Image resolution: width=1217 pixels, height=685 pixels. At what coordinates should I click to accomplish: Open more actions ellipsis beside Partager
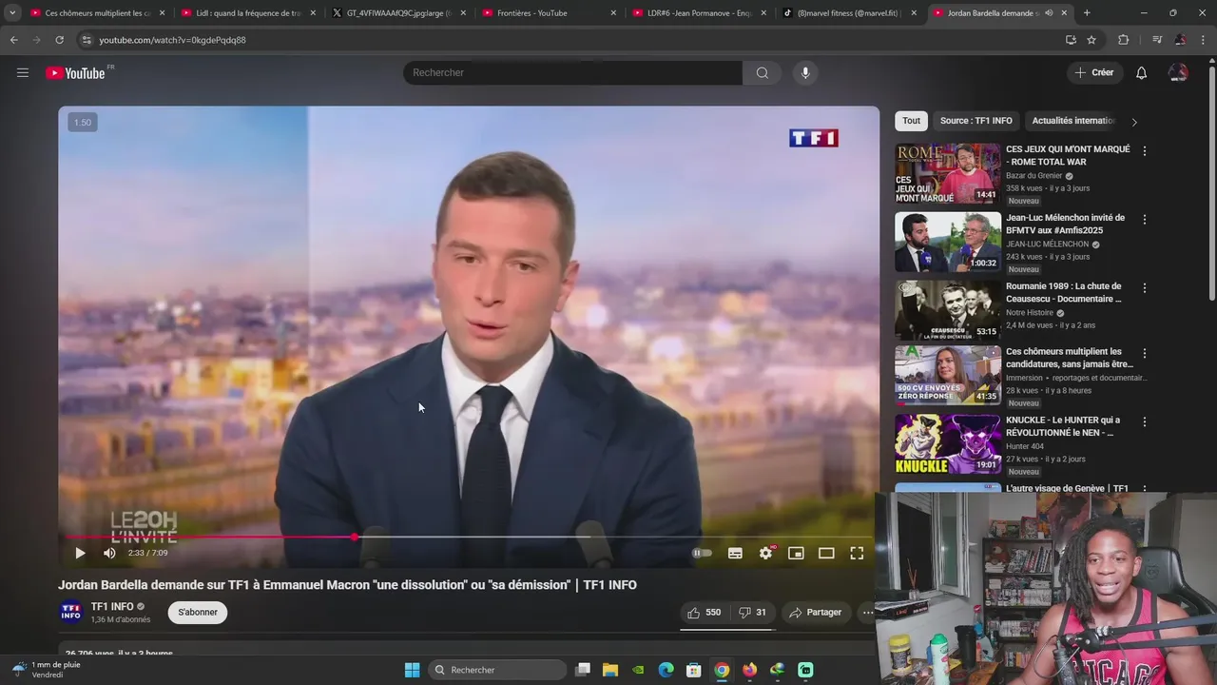(x=867, y=613)
